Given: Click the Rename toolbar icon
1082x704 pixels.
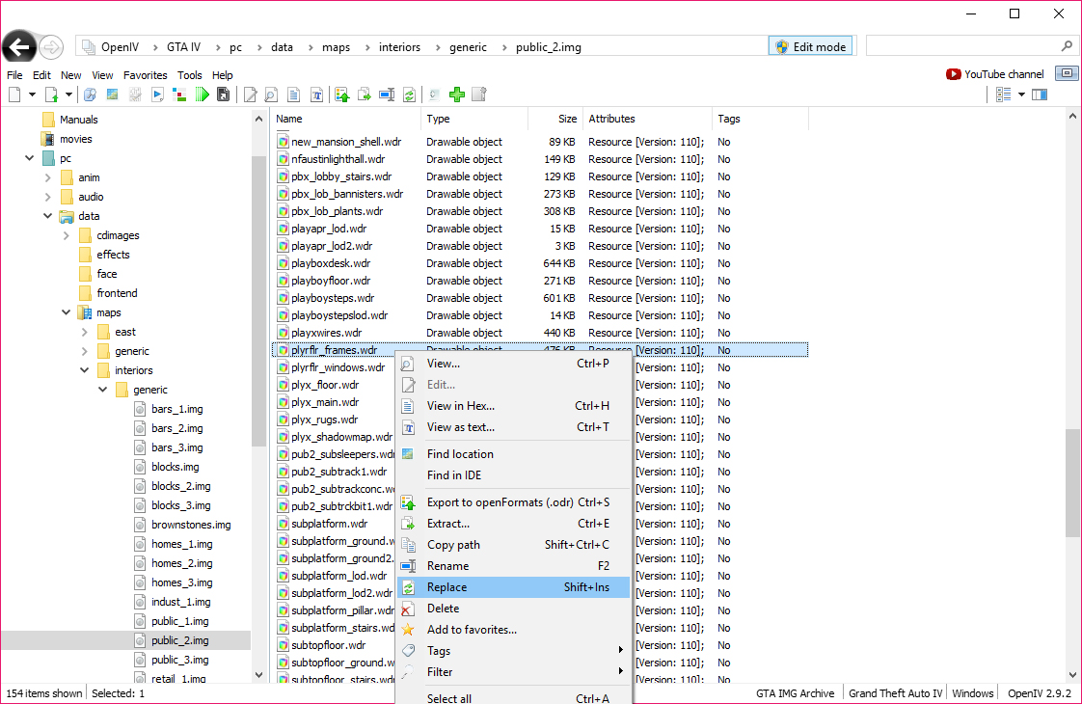Looking at the screenshot, I should pyautogui.click(x=387, y=95).
